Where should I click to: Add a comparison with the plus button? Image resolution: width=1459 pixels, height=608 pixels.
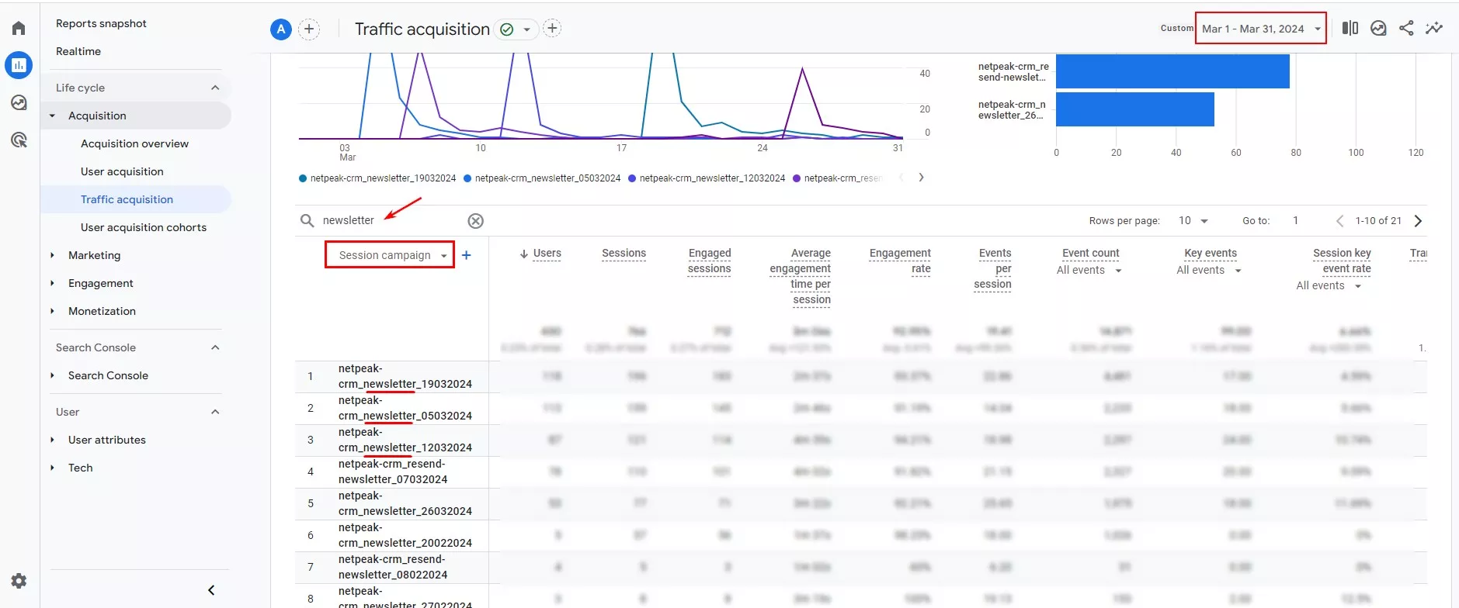309,29
